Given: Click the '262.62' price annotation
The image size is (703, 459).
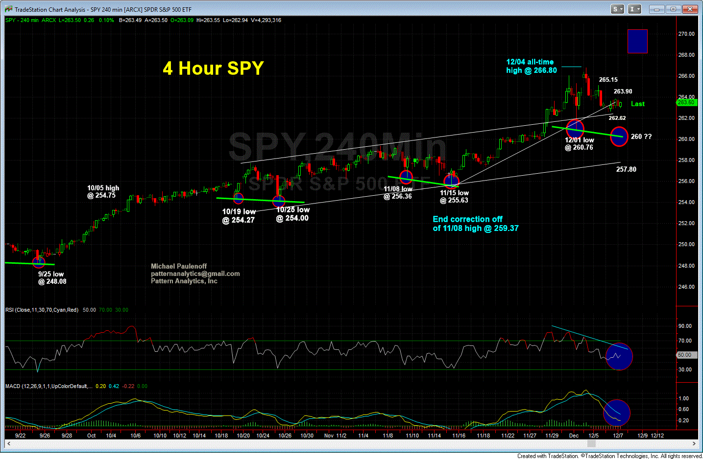Looking at the screenshot, I should [617, 118].
